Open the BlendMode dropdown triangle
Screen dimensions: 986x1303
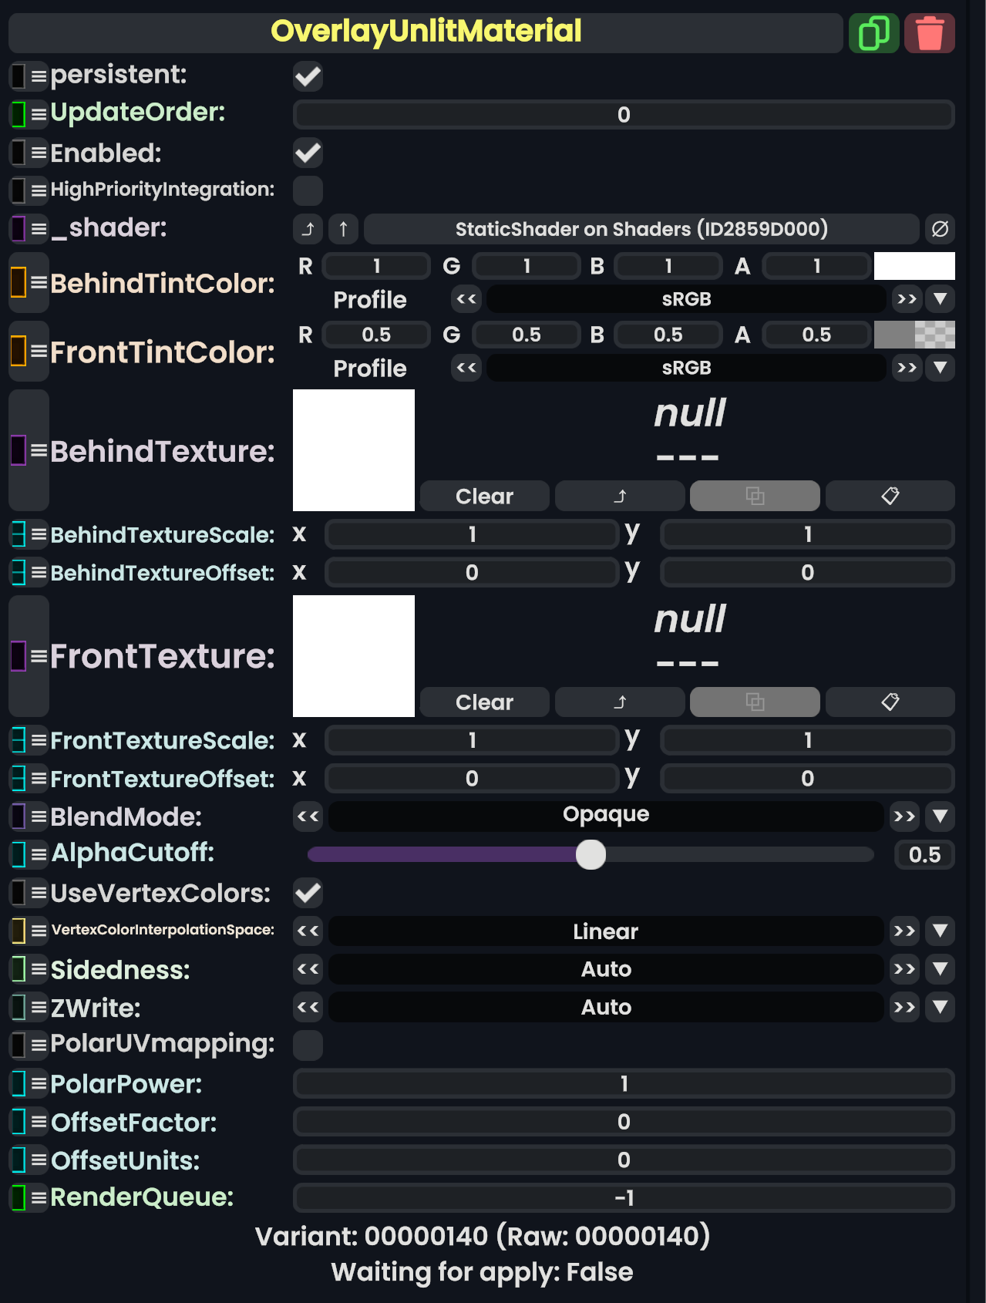click(x=940, y=816)
